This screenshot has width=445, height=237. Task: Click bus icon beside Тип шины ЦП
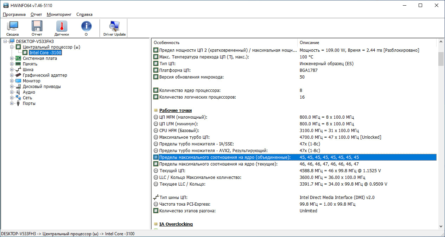[x=156, y=198]
